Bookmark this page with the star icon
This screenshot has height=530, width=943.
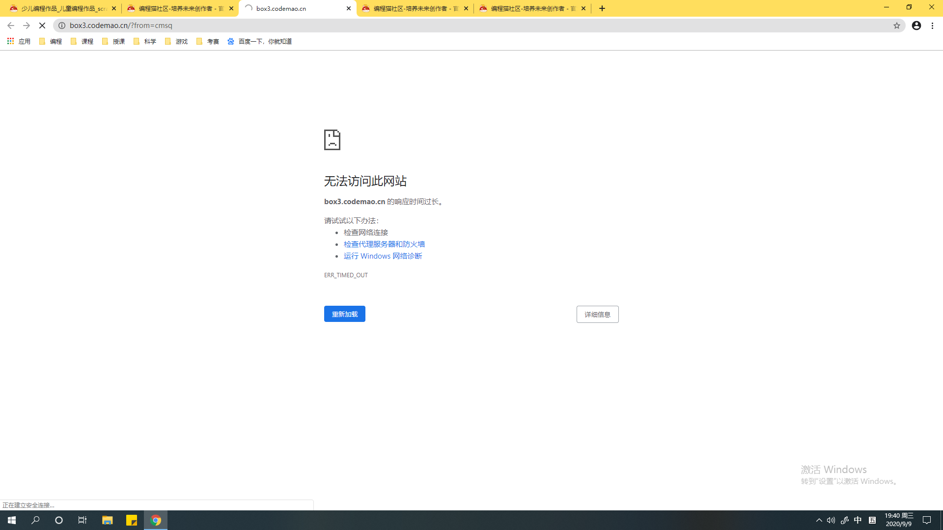click(897, 26)
